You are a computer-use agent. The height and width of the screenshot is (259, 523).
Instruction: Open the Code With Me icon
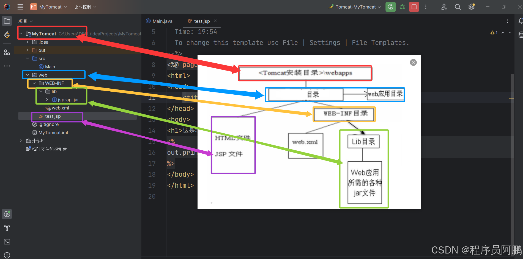point(444,7)
